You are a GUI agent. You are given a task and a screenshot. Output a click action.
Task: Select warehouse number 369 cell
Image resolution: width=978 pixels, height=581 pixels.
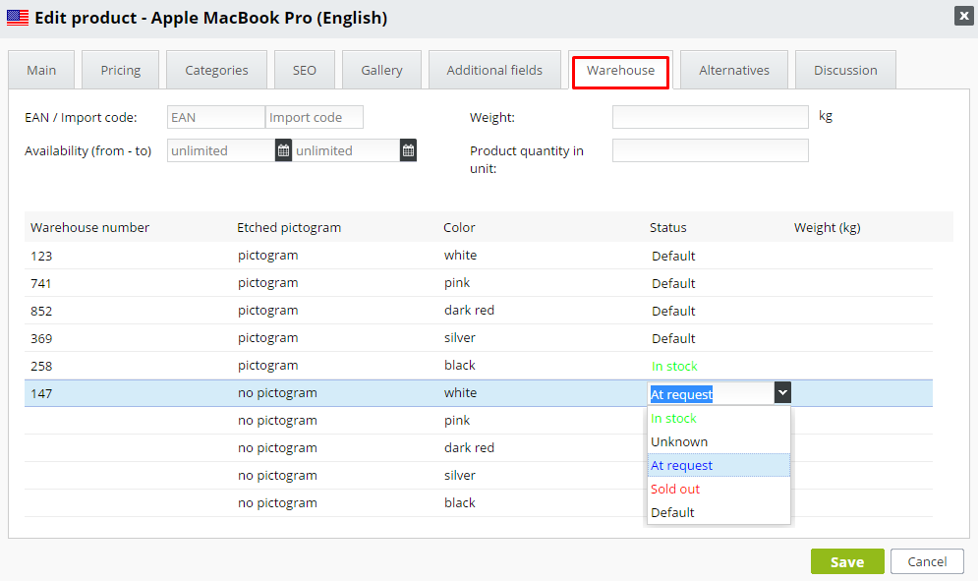pyautogui.click(x=41, y=338)
